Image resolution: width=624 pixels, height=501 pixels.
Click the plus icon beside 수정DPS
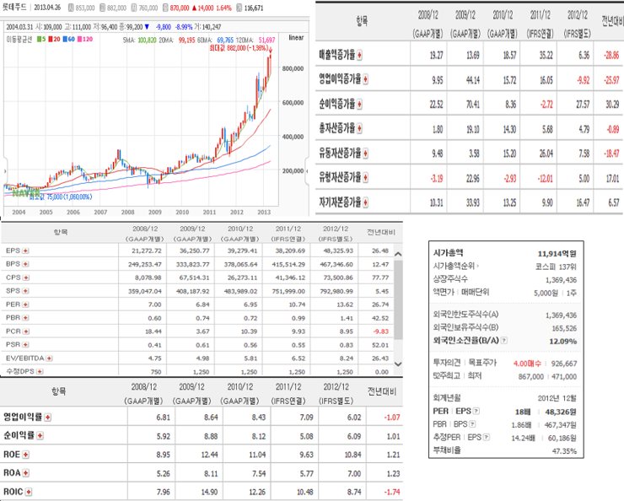pos(40,371)
